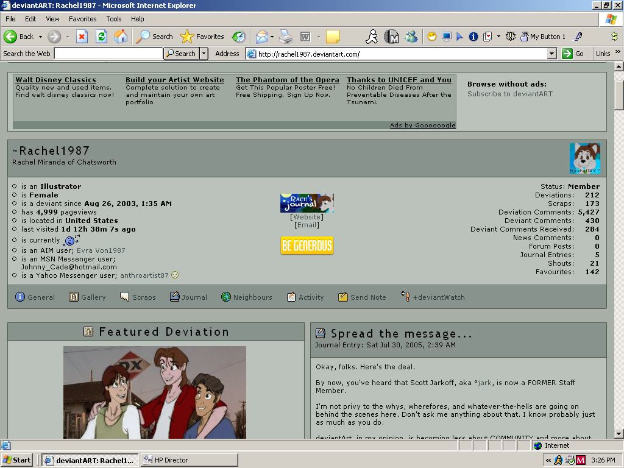This screenshot has width=624, height=468.
Task: Open the Back button history dropdown
Action: pyautogui.click(x=40, y=37)
